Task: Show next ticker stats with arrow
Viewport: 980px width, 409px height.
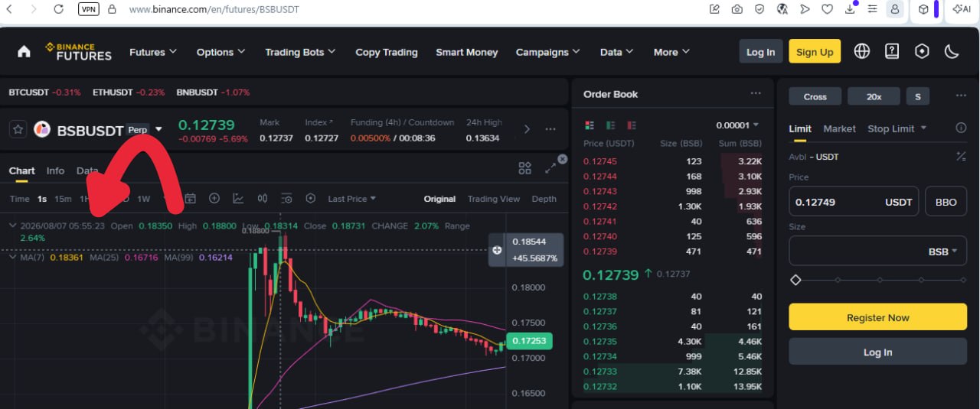Action: click(x=527, y=129)
